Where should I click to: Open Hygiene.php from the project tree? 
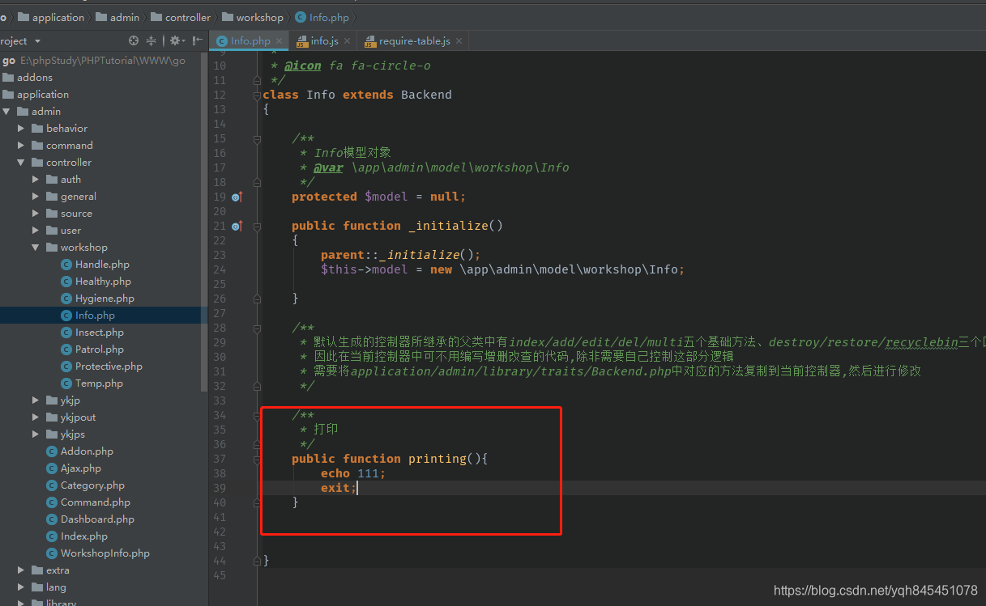pyautogui.click(x=105, y=299)
